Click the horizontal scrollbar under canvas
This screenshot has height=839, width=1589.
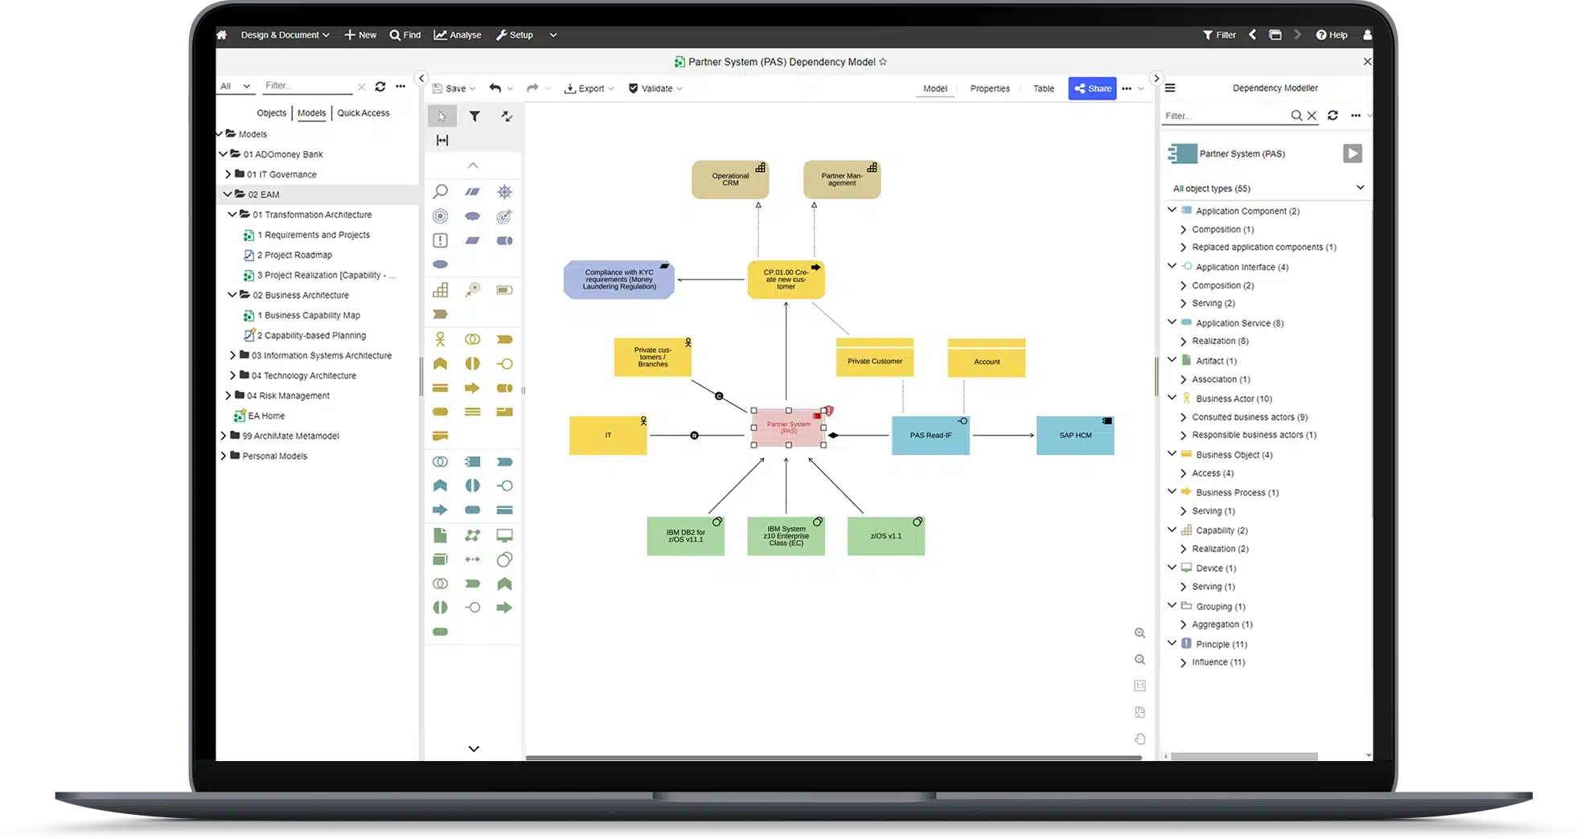pyautogui.click(x=833, y=757)
